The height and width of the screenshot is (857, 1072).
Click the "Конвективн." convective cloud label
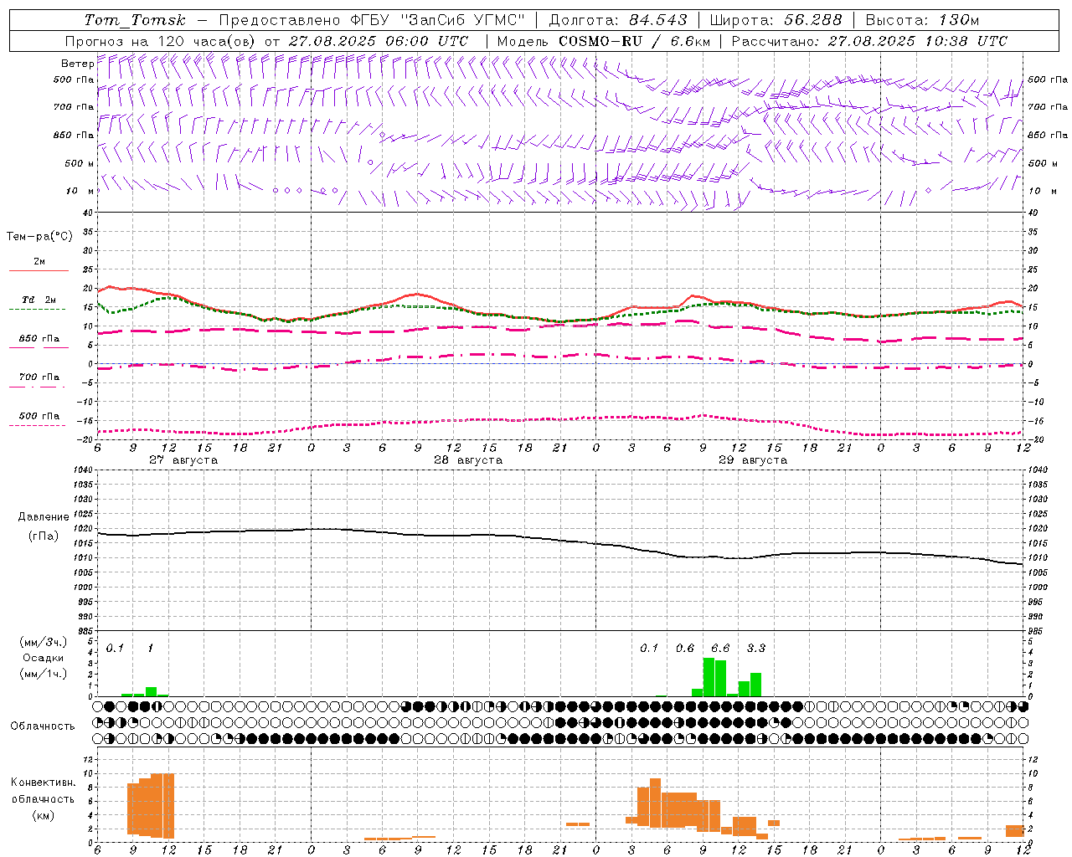point(44,783)
